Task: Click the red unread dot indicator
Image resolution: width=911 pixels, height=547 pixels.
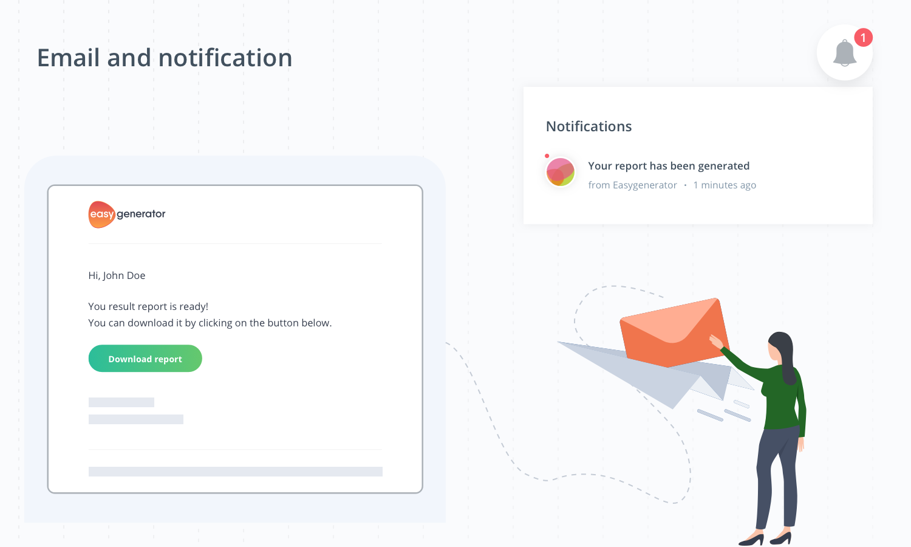Action: tap(547, 156)
